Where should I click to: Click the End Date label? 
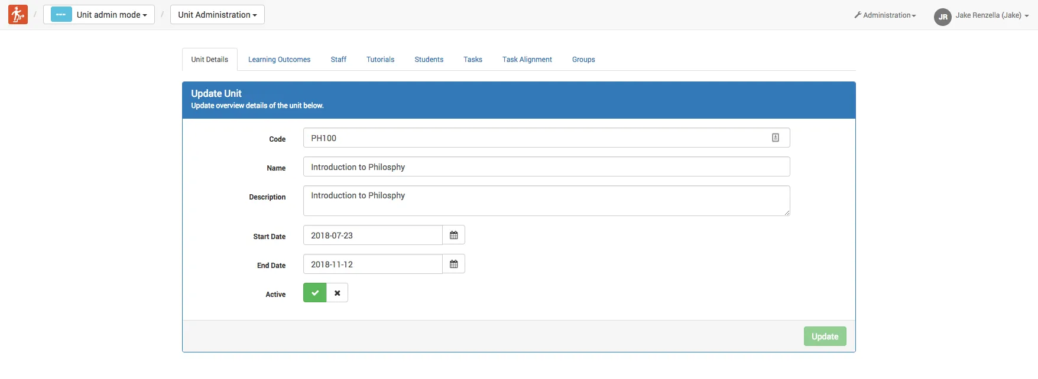point(271,266)
